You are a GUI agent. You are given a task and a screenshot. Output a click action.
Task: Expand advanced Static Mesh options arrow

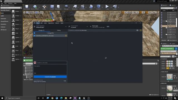[x=168, y=81]
